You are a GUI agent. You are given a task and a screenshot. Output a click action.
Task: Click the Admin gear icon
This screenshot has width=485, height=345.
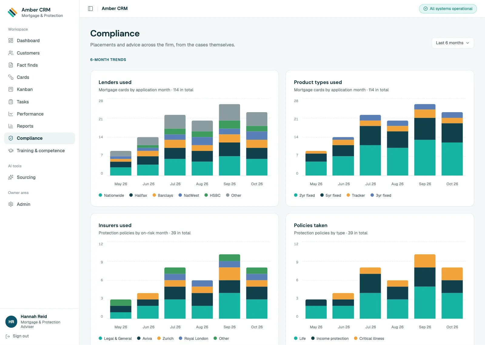(11, 204)
